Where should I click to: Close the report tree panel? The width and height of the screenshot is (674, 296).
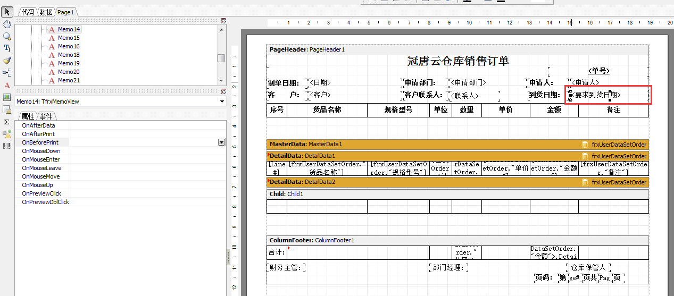click(223, 20)
